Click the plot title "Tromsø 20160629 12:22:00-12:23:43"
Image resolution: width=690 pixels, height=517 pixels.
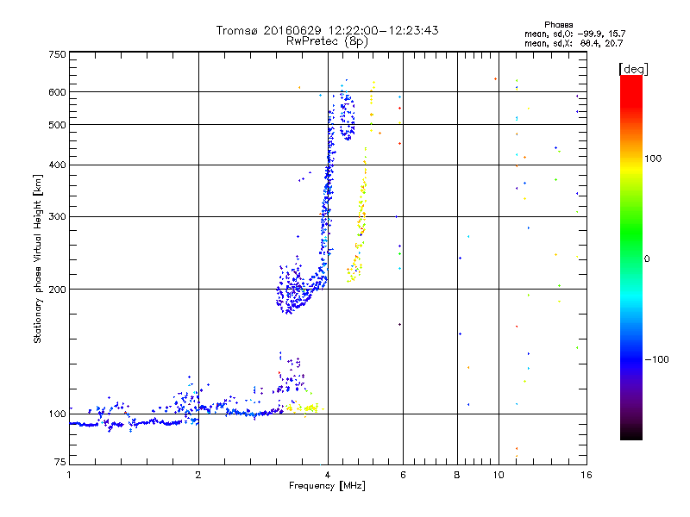pyautogui.click(x=327, y=30)
